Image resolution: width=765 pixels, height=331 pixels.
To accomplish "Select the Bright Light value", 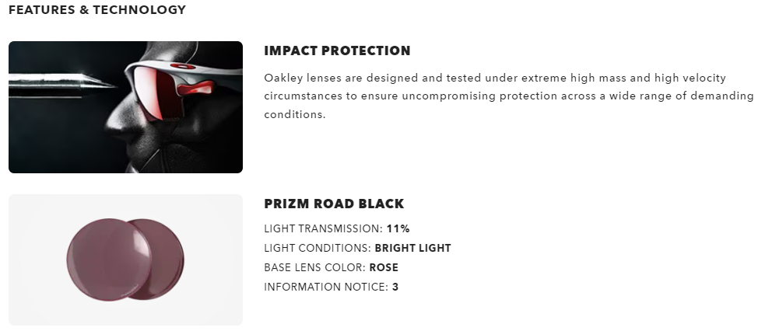I will click(x=412, y=249).
